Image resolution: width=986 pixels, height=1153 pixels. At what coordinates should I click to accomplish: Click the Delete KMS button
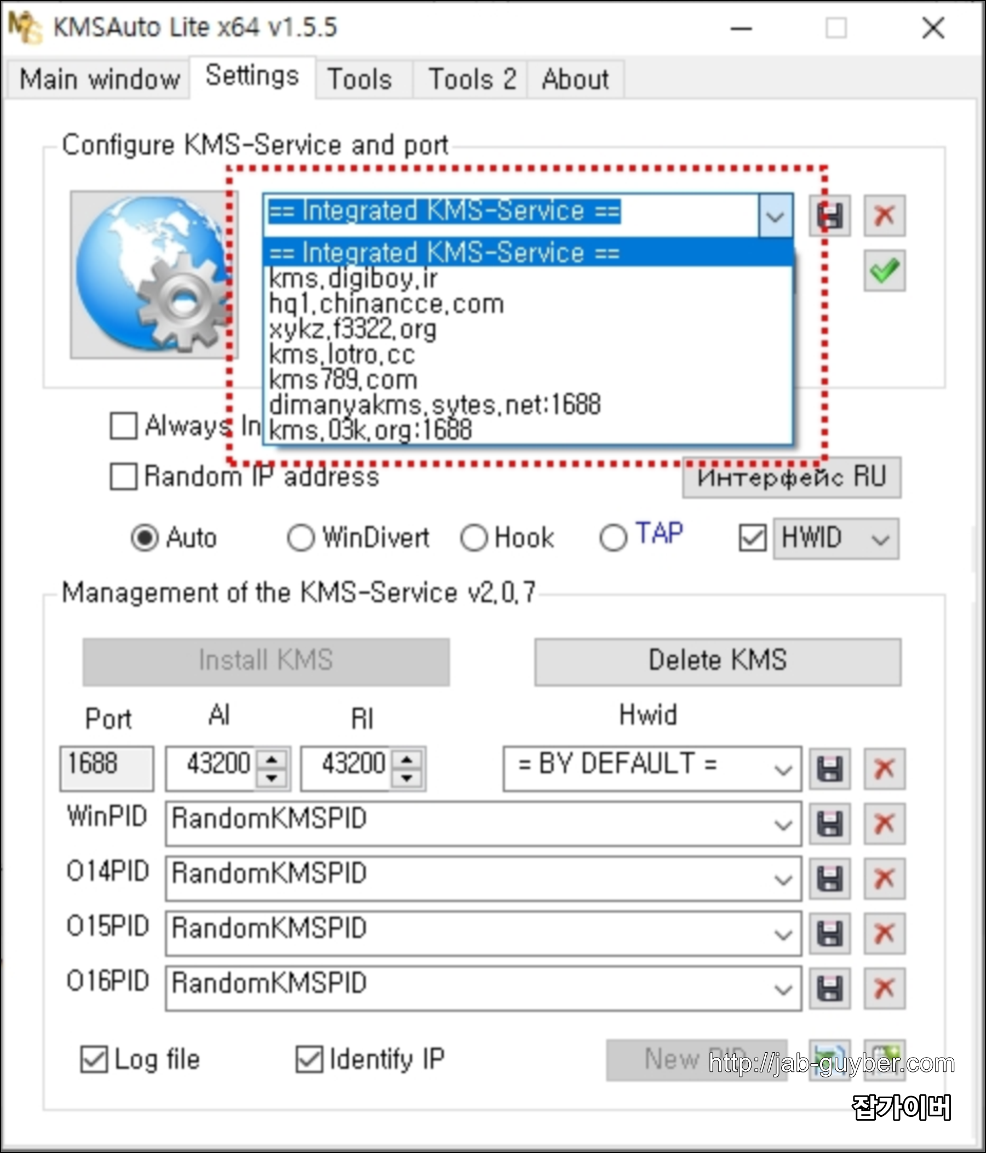[718, 661]
